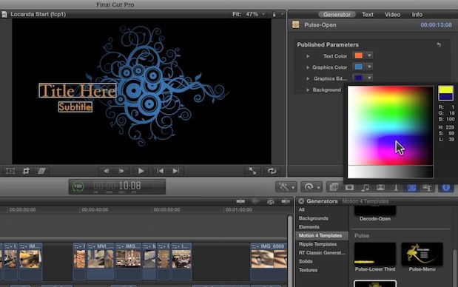Select the Decode-Open generator thumbnail

pos(375,211)
